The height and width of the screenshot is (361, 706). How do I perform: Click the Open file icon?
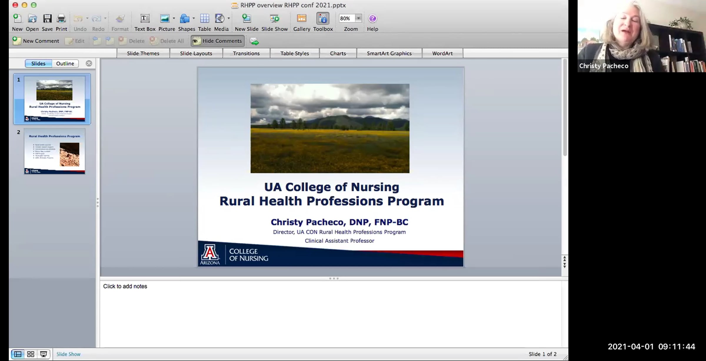point(32,19)
